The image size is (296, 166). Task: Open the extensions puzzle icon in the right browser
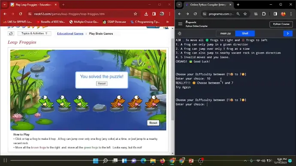tap(264, 14)
